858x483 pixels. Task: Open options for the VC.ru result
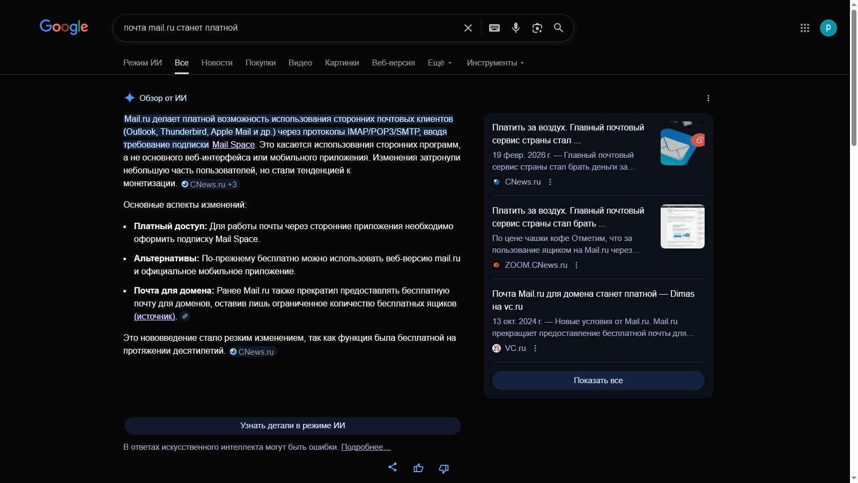pyautogui.click(x=535, y=348)
